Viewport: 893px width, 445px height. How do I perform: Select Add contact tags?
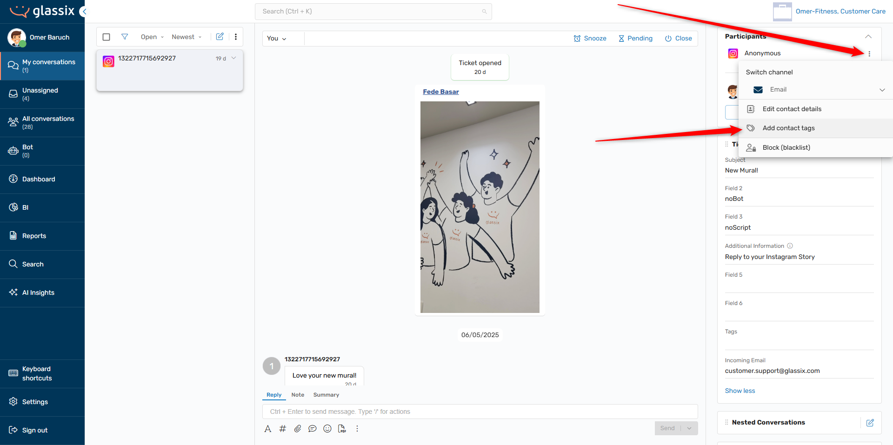click(x=816, y=128)
